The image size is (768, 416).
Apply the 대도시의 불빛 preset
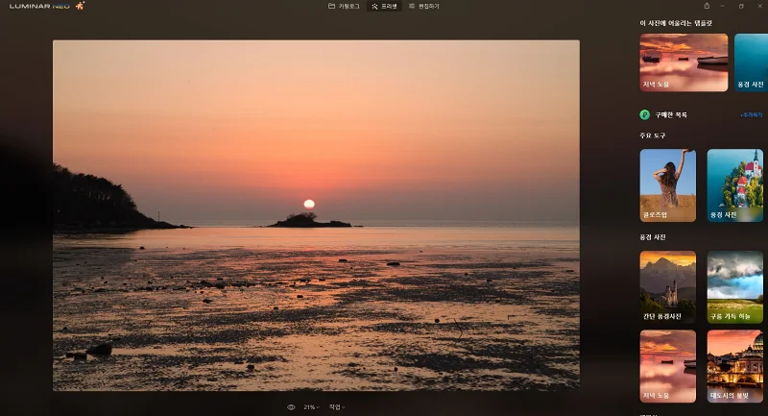pos(734,366)
